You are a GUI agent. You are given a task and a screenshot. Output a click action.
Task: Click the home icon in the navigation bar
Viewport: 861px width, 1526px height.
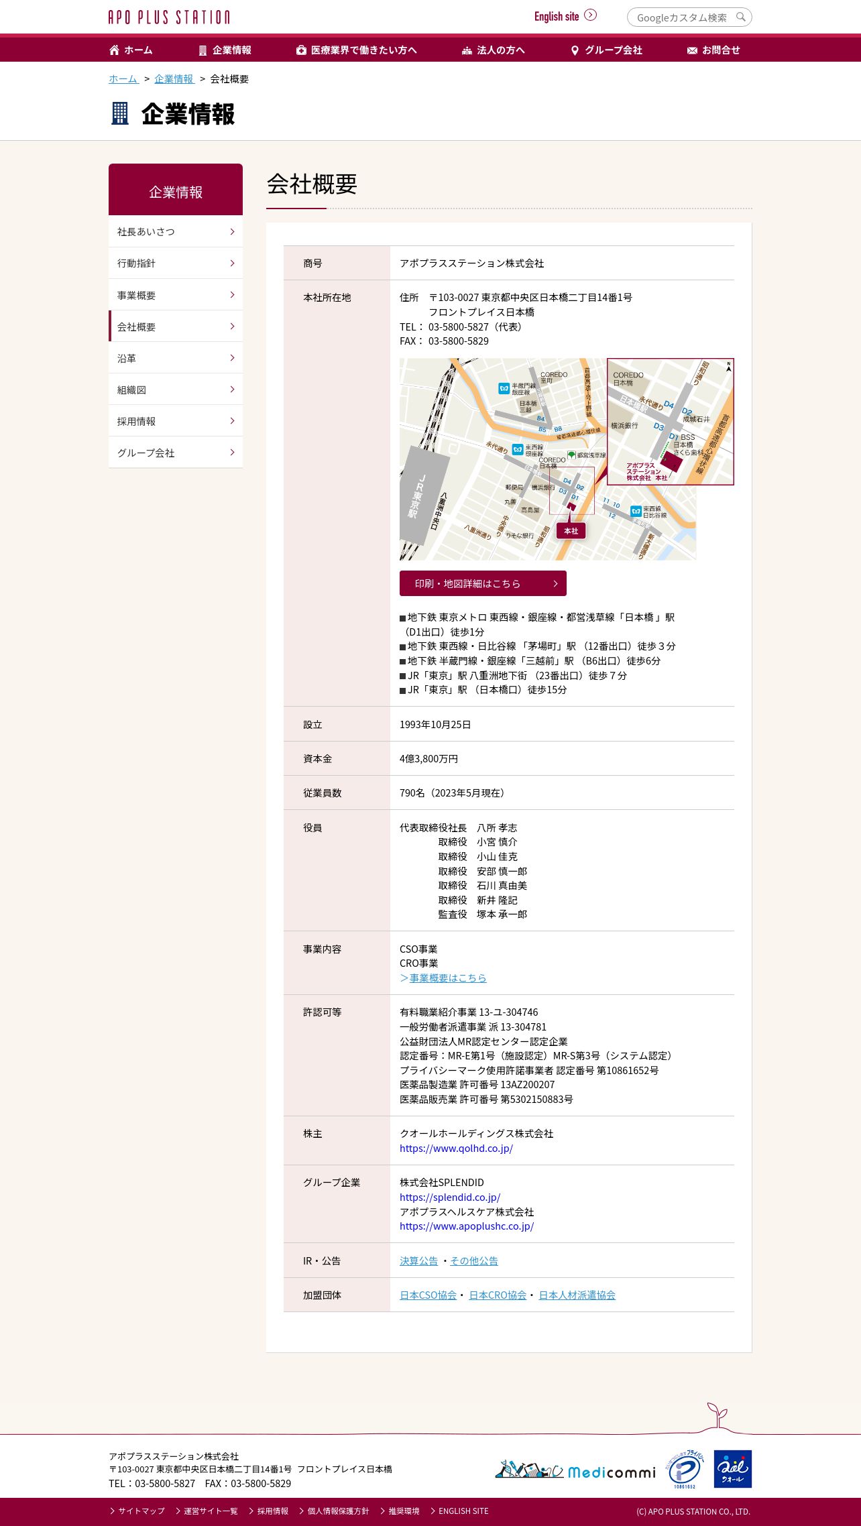coord(114,50)
